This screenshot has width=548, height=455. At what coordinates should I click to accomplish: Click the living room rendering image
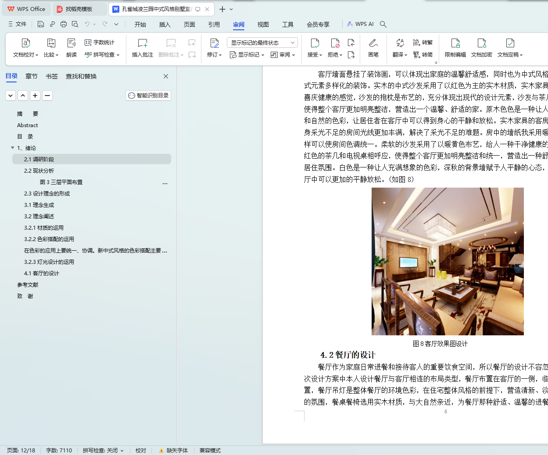pyautogui.click(x=448, y=261)
